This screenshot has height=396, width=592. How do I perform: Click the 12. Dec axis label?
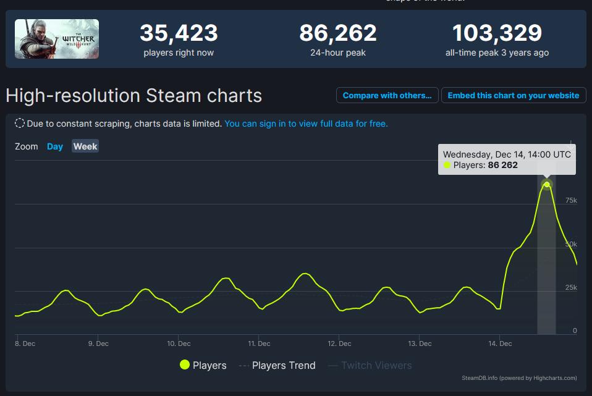(x=339, y=343)
